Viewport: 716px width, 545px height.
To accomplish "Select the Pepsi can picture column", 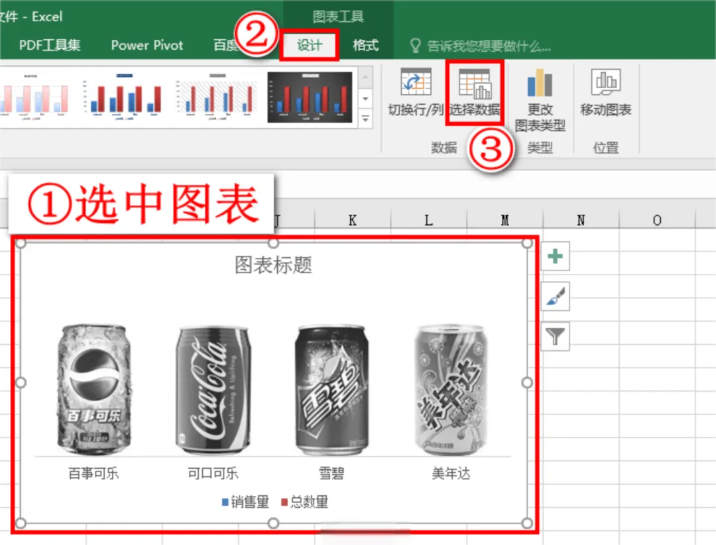I will click(x=93, y=390).
